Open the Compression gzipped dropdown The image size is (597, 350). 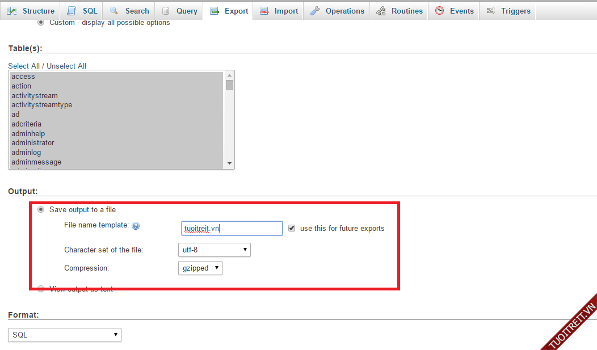point(200,268)
